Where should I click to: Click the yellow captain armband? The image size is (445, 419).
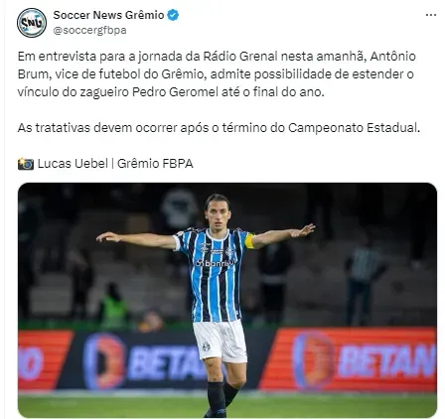tap(249, 241)
